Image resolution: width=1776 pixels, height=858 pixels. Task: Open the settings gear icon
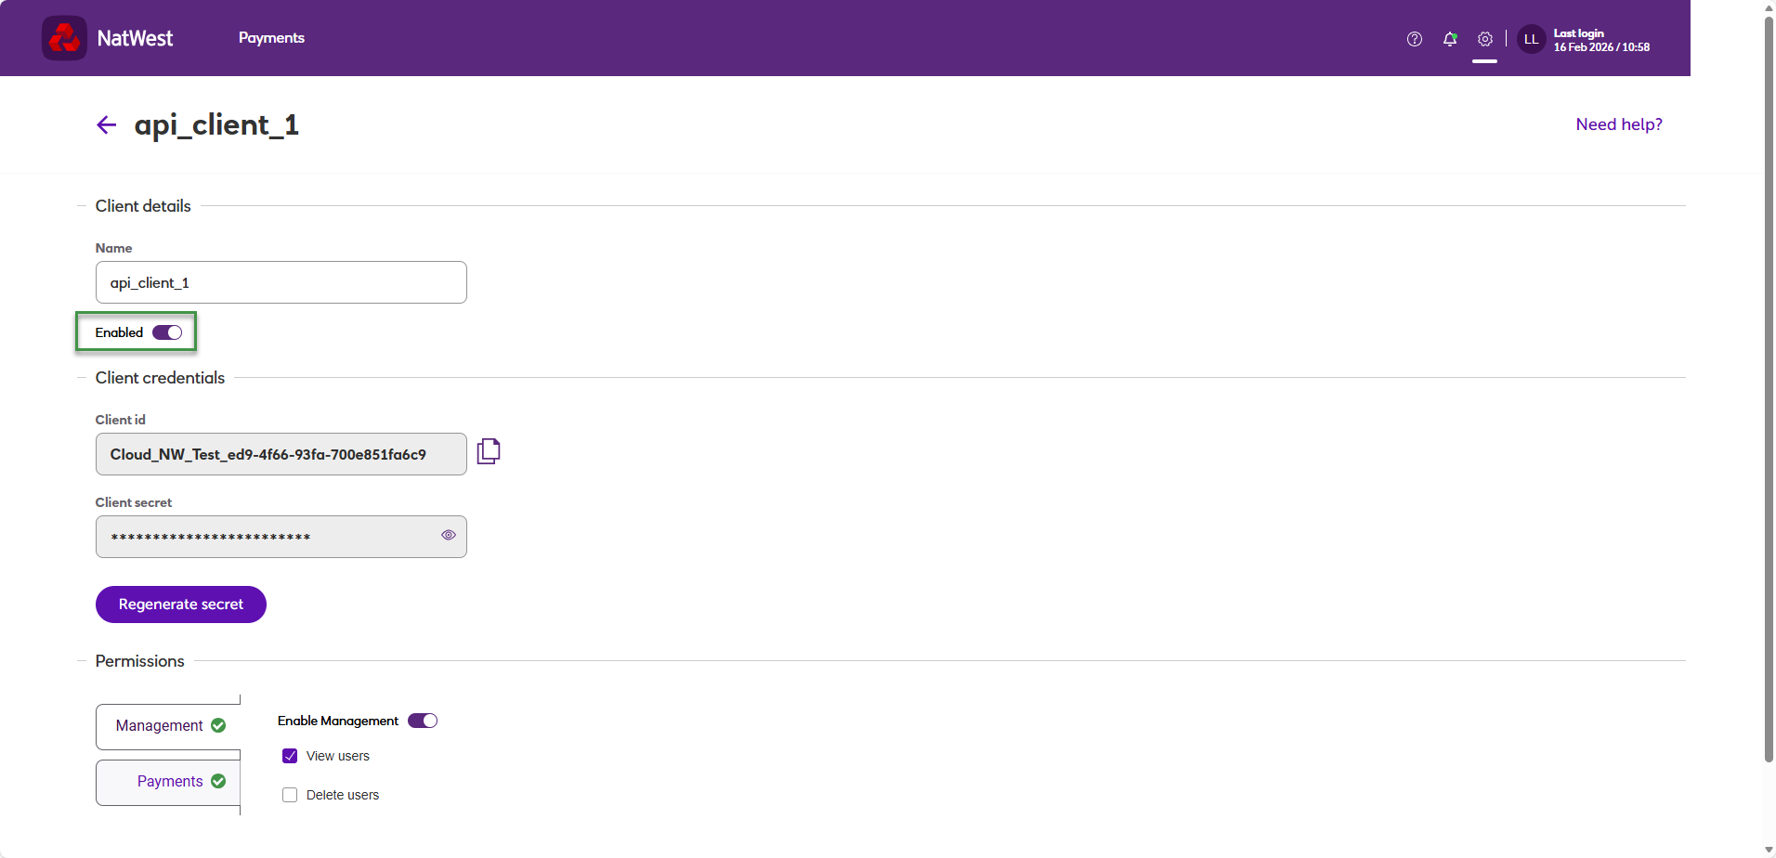tap(1485, 39)
